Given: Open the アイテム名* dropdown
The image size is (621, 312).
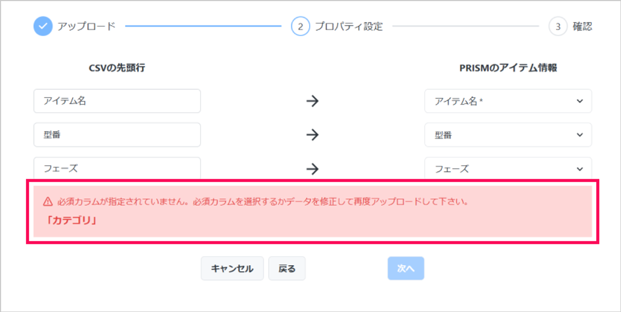Looking at the screenshot, I should [508, 101].
